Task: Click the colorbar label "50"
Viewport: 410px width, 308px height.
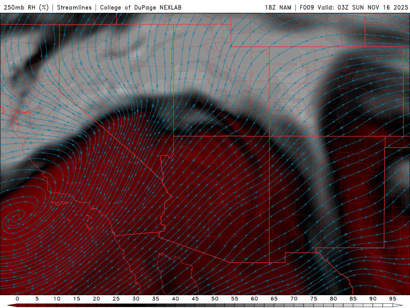Action: click(215, 299)
